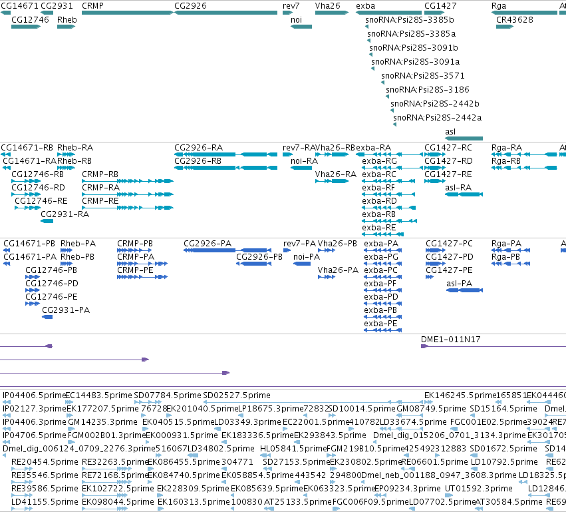Click the GM14235.3prime EST label
This screenshot has height=512, width=566.
[103, 422]
